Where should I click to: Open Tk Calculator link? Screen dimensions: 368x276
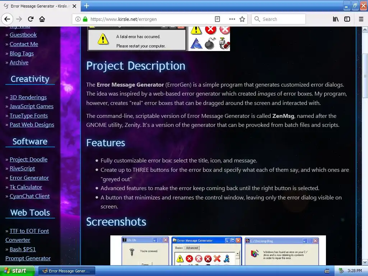(x=26, y=187)
